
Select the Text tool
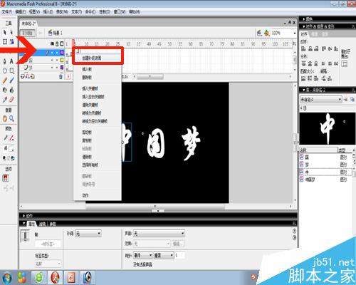tap(11, 61)
